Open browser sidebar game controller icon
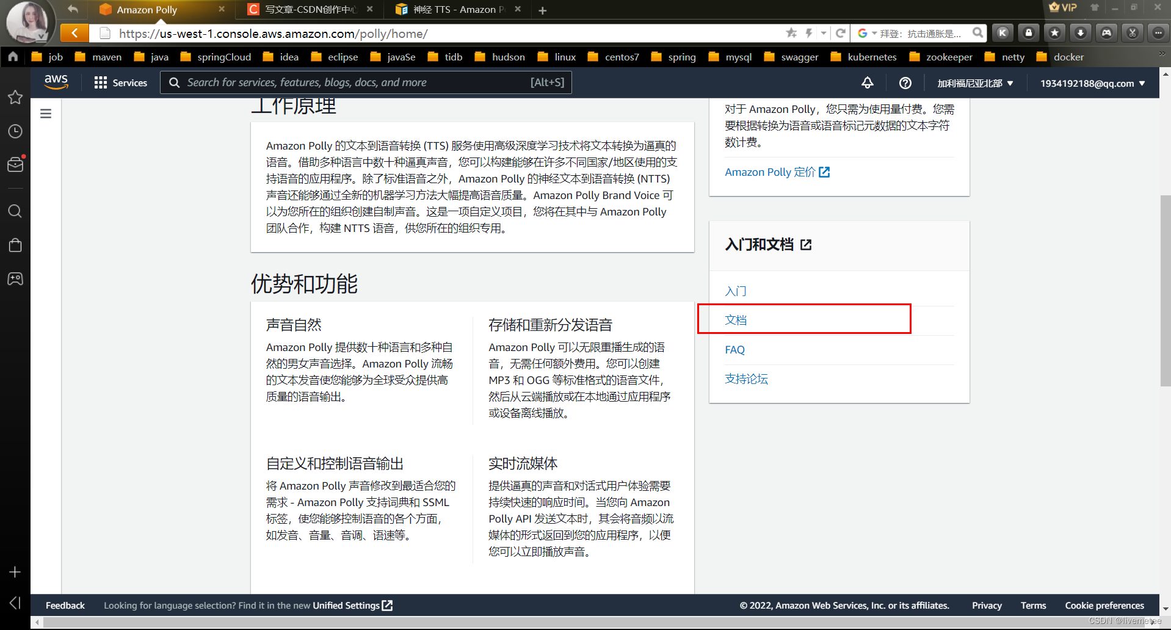The width and height of the screenshot is (1171, 630). (15, 279)
